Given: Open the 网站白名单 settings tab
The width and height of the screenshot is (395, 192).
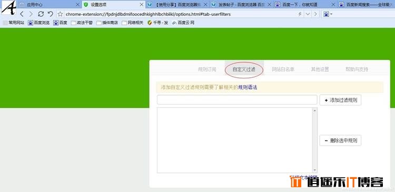Looking at the screenshot, I should pyautogui.click(x=283, y=69).
